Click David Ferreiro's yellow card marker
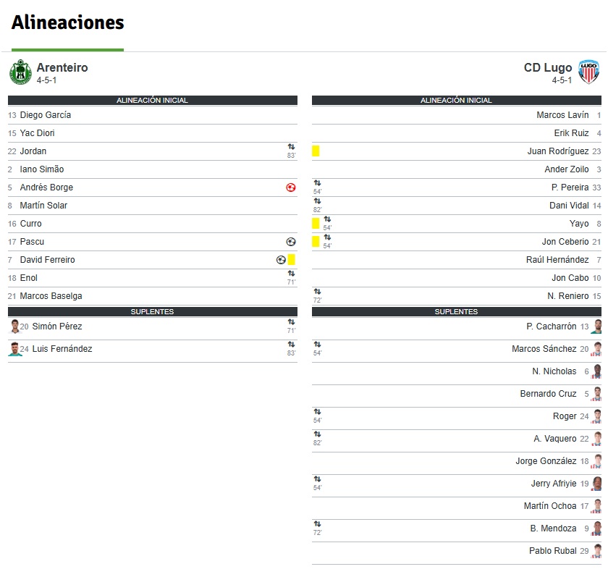This screenshot has height=577, width=608. click(292, 259)
